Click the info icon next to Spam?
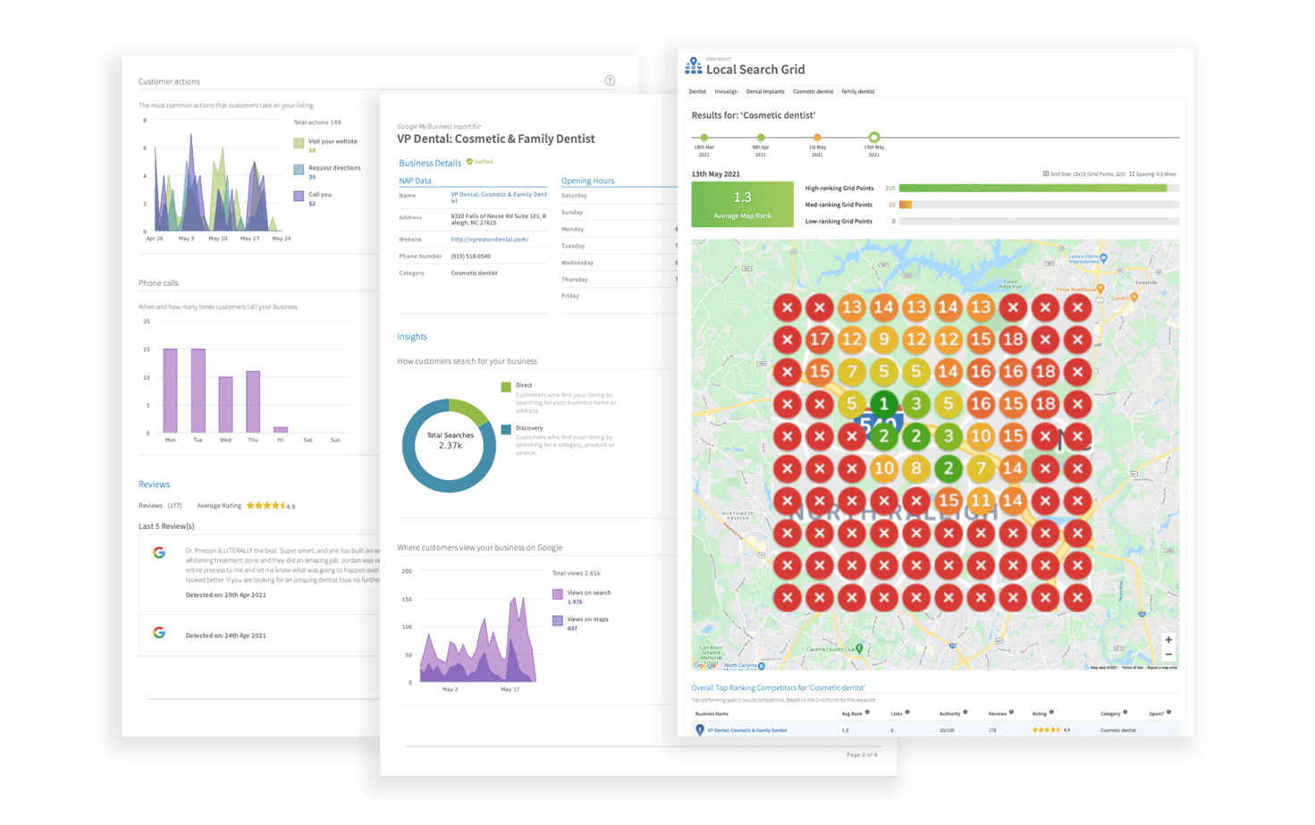 point(1168,712)
